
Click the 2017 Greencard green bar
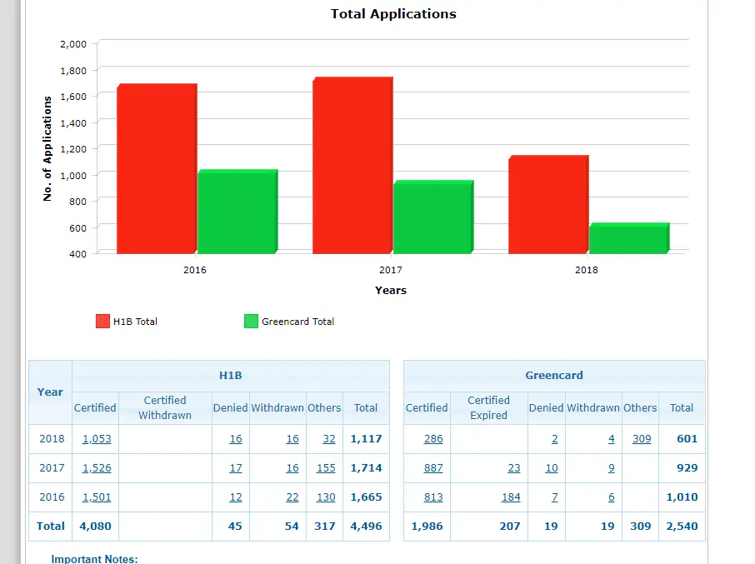(x=432, y=217)
